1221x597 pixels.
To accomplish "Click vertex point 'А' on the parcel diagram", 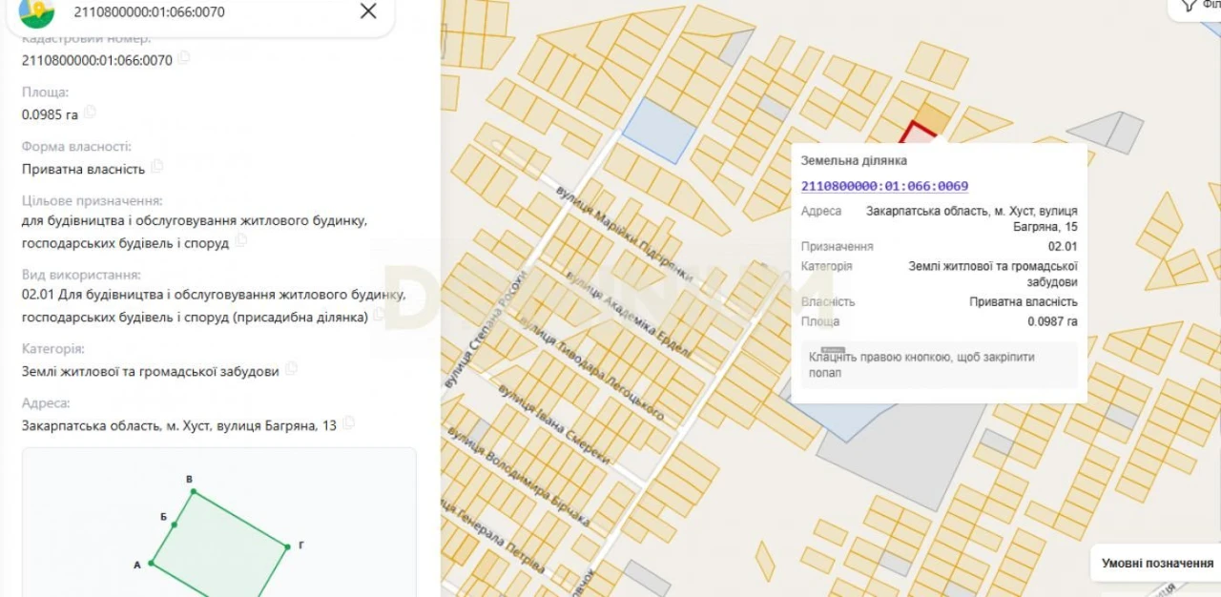I will click(x=151, y=563).
